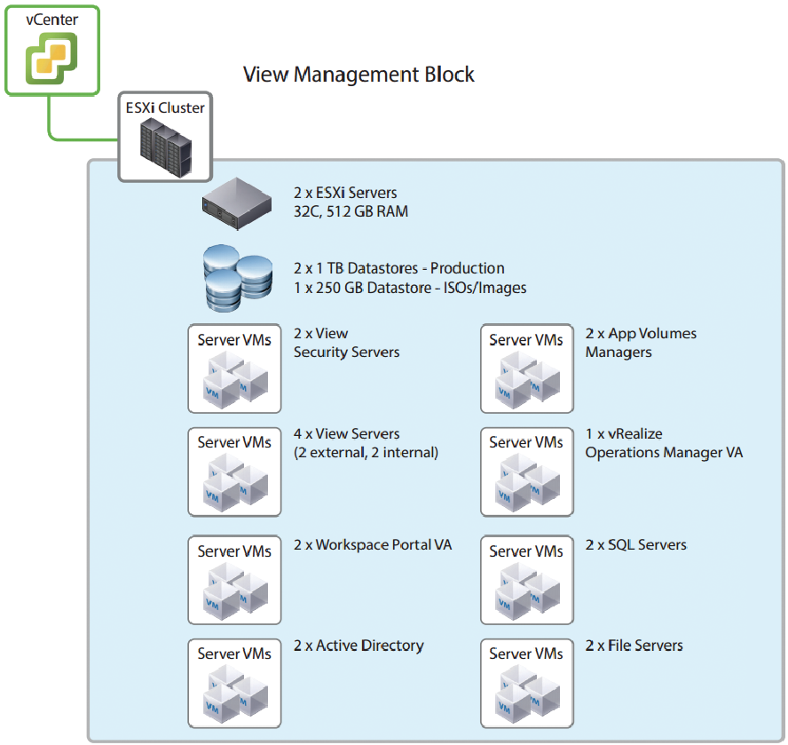The image size is (788, 745).
Task: Click '1 x 250 GB Datastore - ISOs/Images' text
Action: (410, 288)
